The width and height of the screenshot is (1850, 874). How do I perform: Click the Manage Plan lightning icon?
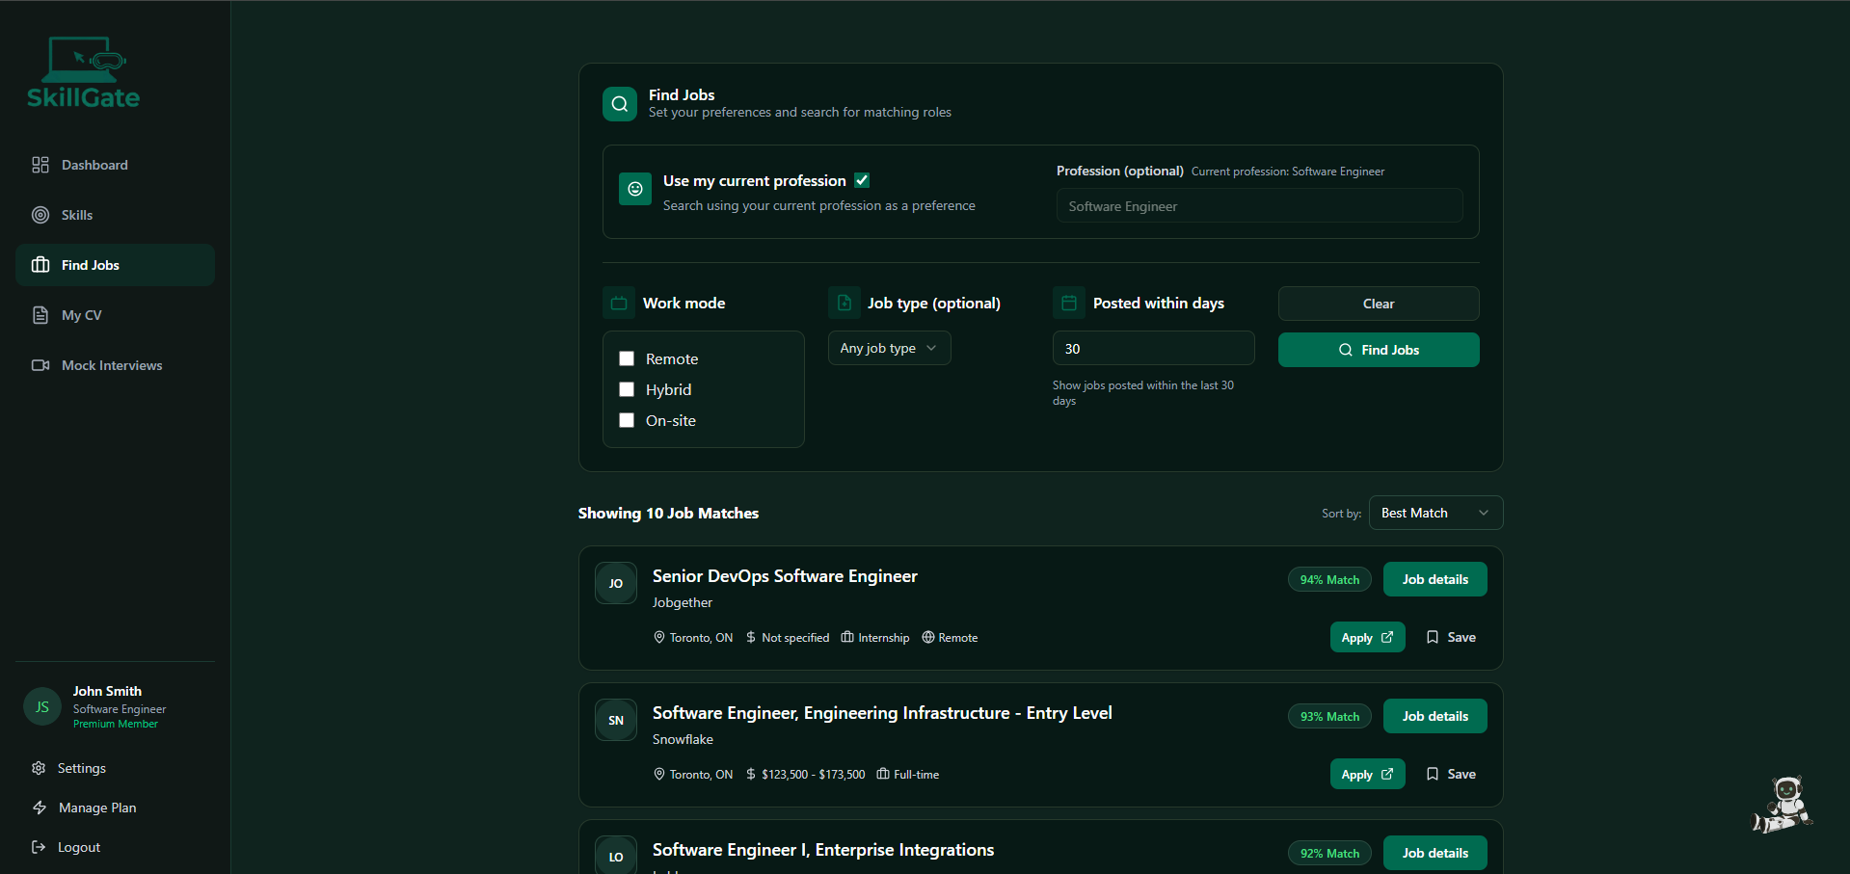point(39,808)
